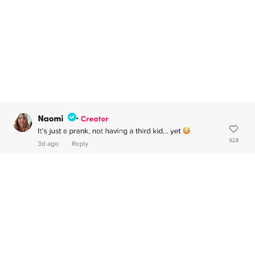Image resolution: width=255 pixels, height=255 pixels.
Task: Click the 928 like count
Action: click(233, 140)
